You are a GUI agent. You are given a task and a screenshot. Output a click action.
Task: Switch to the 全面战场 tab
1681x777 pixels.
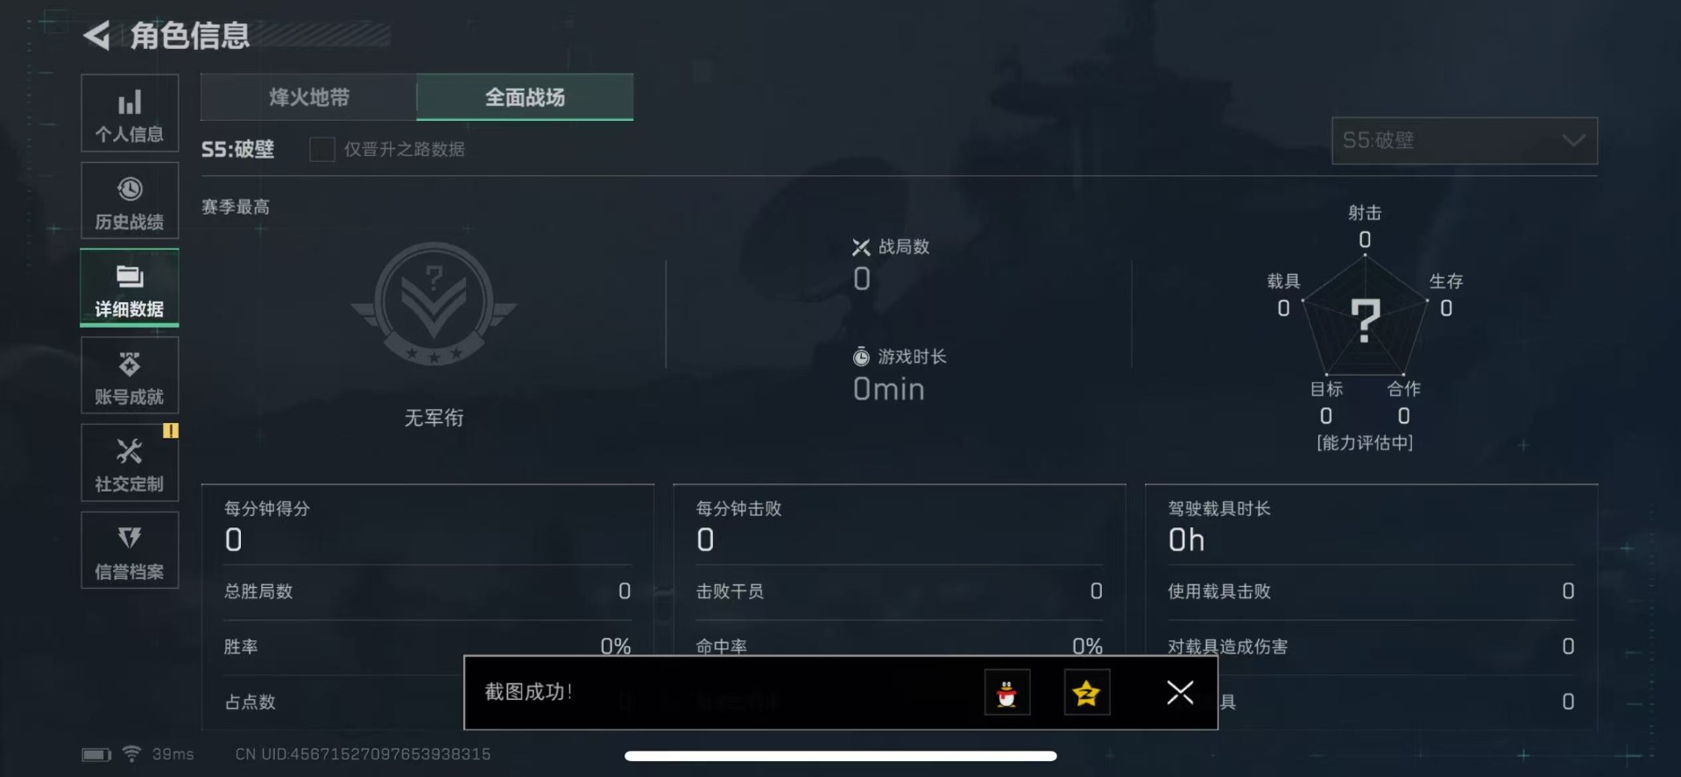525,97
